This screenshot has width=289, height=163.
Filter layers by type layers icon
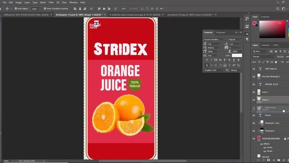280,51
